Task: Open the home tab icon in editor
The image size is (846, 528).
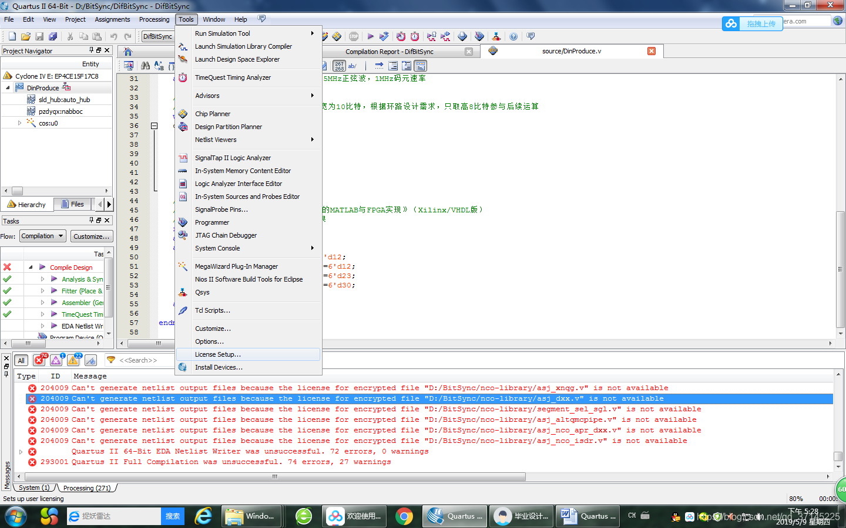Action: click(128, 52)
